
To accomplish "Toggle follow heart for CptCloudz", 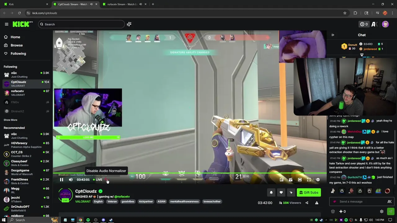I will [281, 193].
